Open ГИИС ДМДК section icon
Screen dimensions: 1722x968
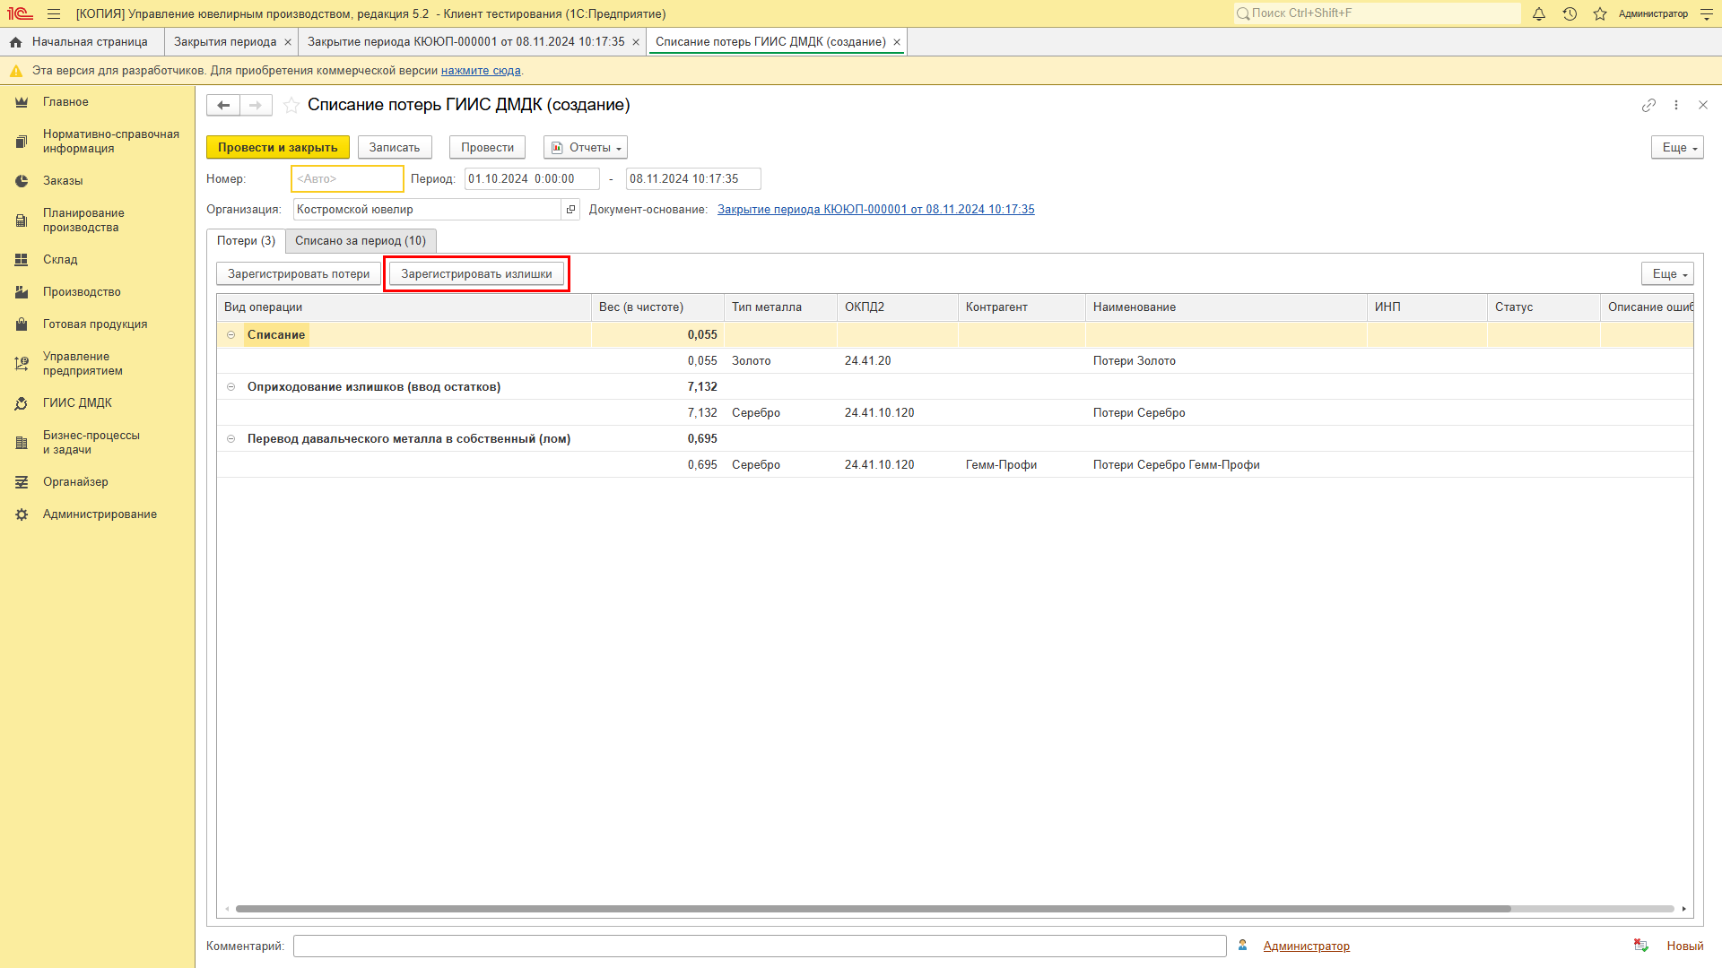[x=22, y=403]
